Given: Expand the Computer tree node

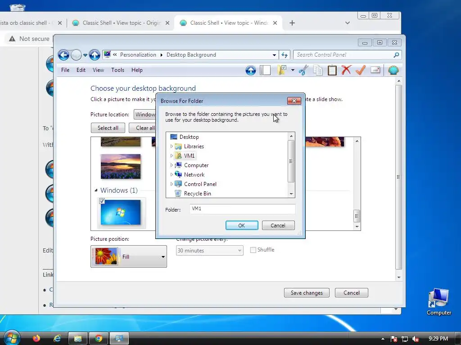Looking at the screenshot, I should pos(172,165).
